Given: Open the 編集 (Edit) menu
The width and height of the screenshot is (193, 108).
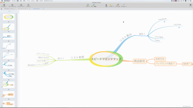Looking at the screenshot, I should (x=18, y=1).
